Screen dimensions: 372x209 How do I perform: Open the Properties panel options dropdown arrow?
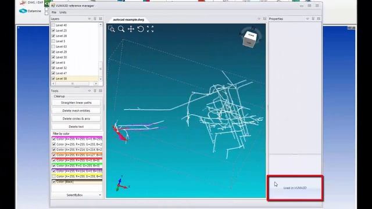307,19
